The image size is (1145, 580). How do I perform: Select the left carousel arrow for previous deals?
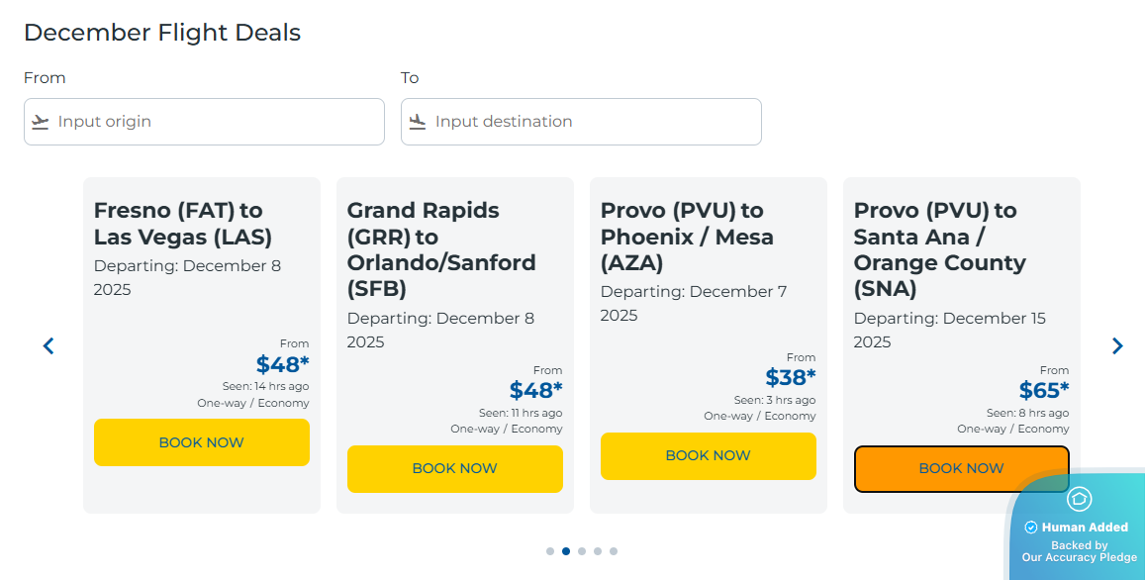[48, 345]
